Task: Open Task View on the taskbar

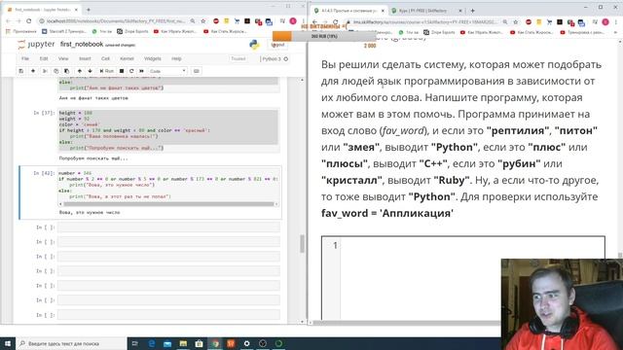Action: point(135,343)
